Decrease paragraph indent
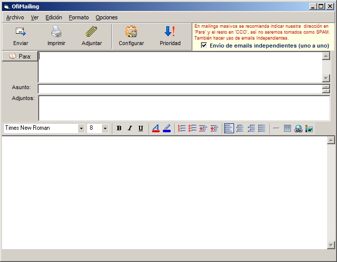The height and width of the screenshot is (262, 337). 203,128
